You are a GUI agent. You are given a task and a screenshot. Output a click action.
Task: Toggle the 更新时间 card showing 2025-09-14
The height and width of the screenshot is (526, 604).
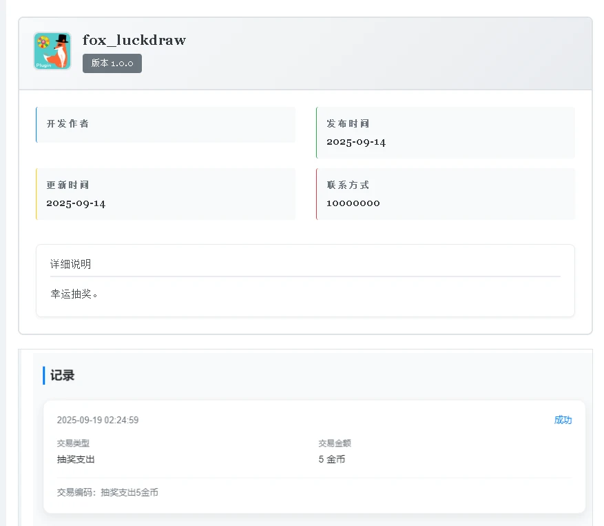[165, 194]
